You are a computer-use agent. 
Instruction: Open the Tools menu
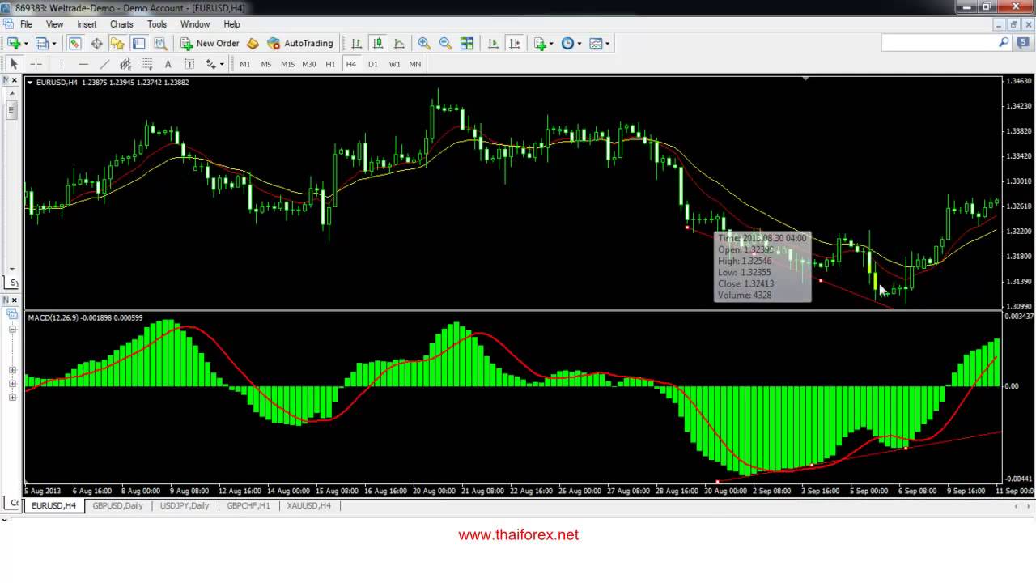[157, 24]
